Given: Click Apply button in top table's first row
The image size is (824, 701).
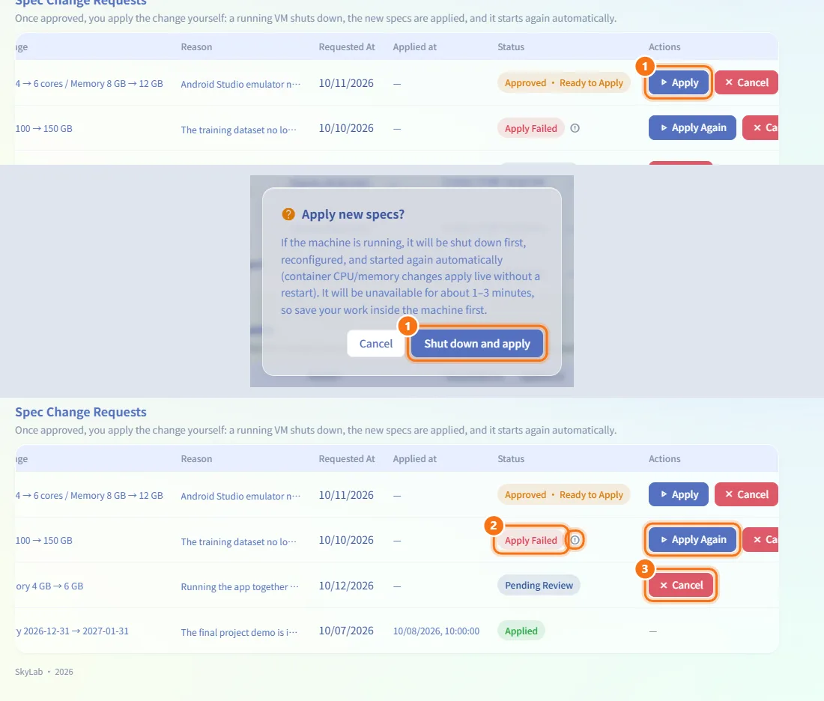Looking at the screenshot, I should [679, 82].
